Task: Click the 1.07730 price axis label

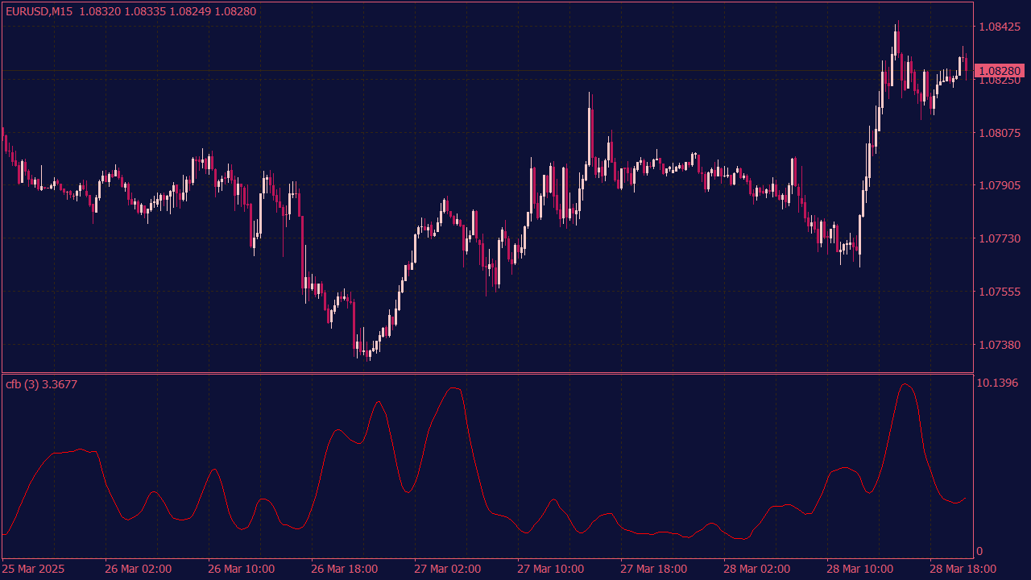Action: coord(999,238)
